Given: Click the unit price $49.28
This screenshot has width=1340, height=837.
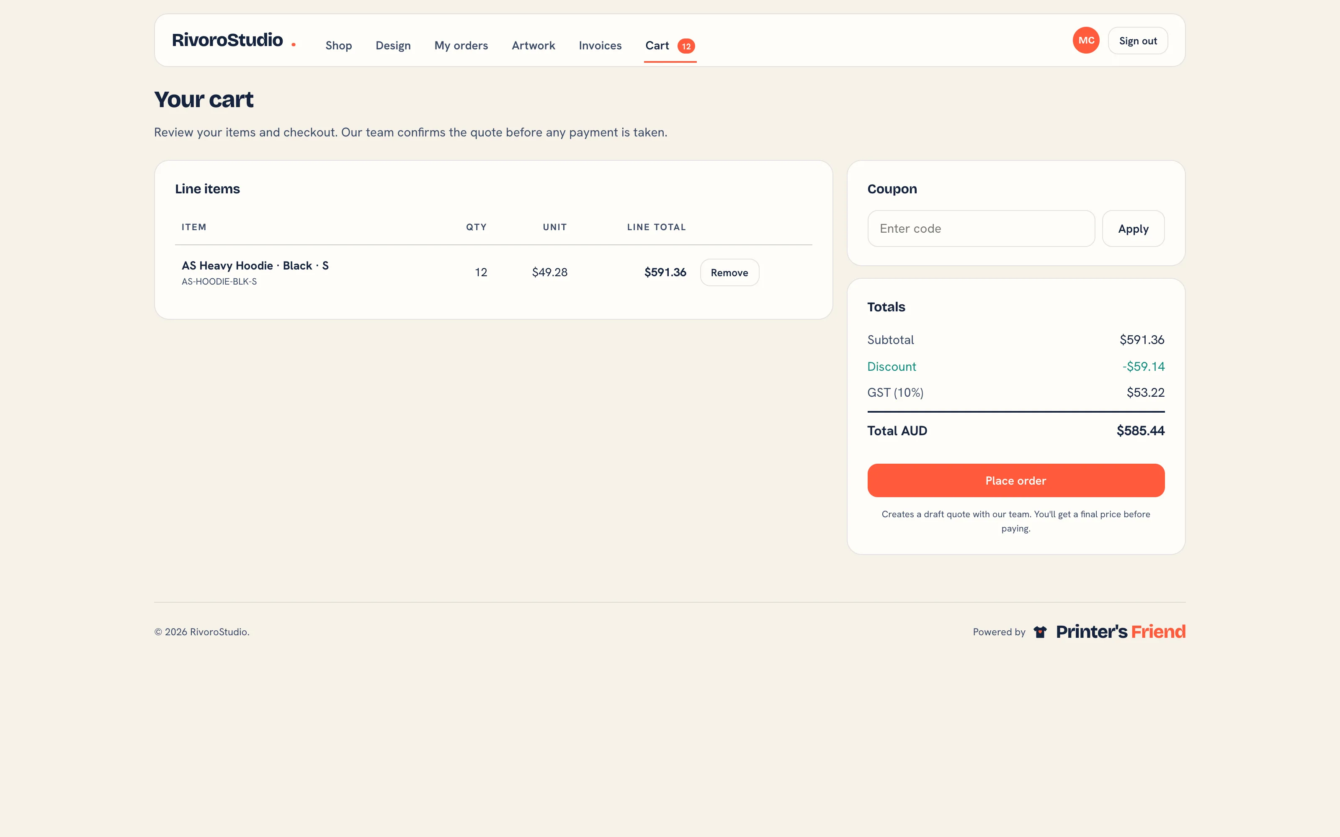Looking at the screenshot, I should (549, 272).
